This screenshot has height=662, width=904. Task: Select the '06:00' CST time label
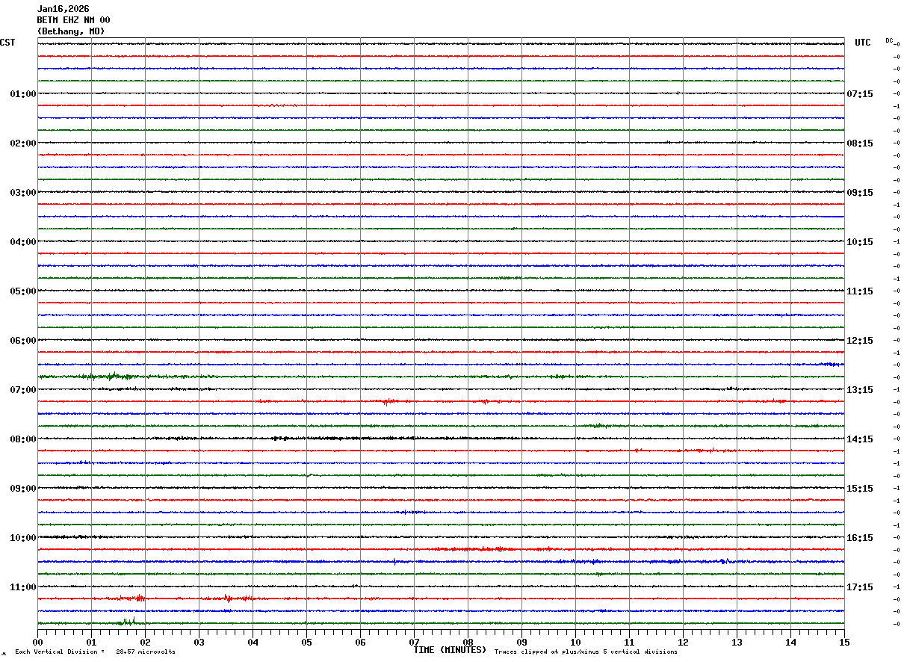tap(23, 341)
